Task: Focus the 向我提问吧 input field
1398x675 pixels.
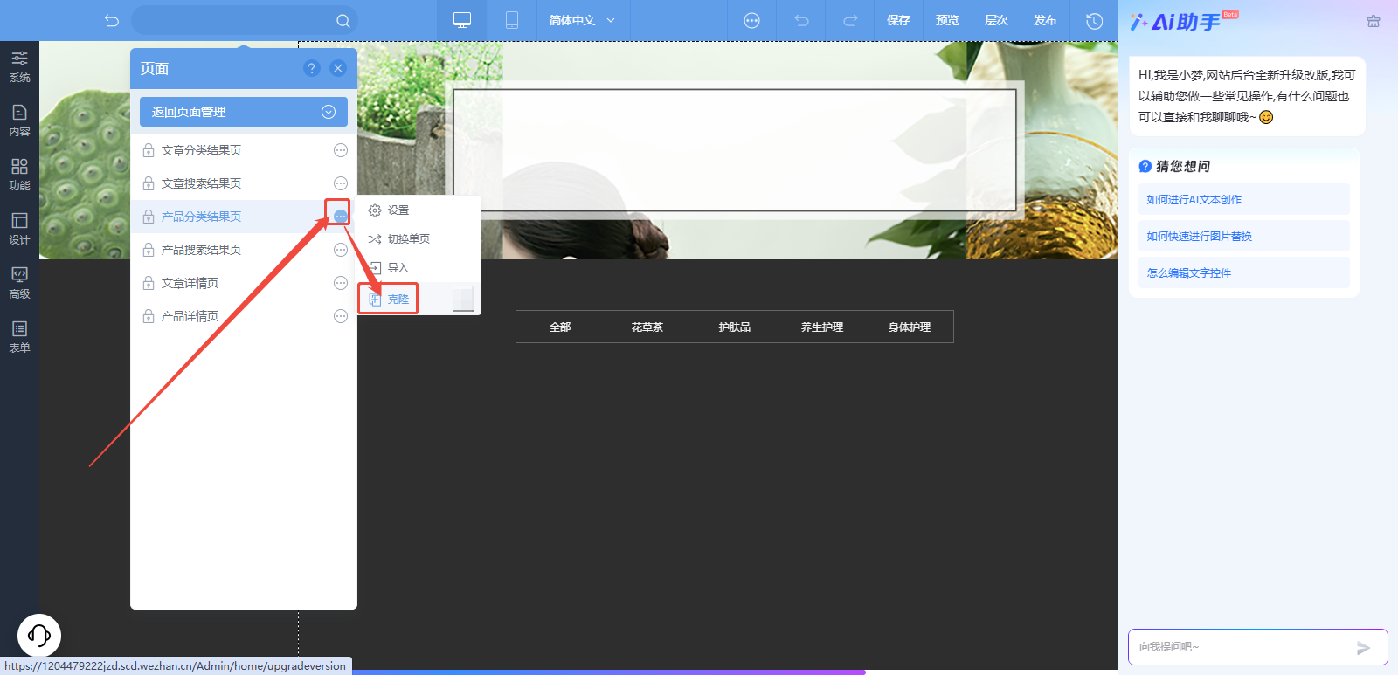Action: pyautogui.click(x=1241, y=647)
